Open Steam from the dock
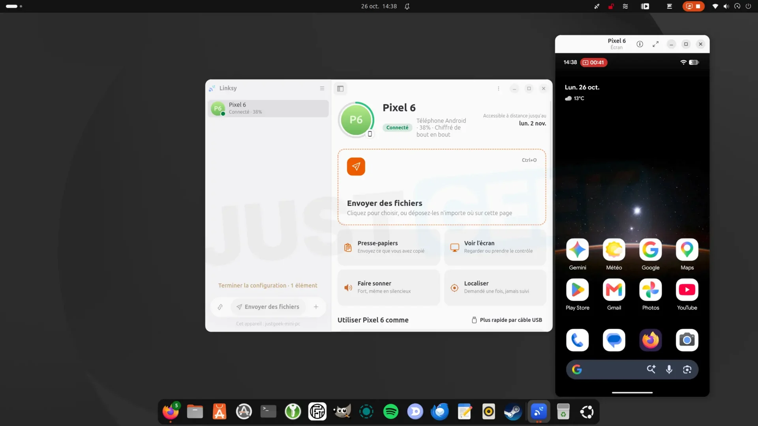The image size is (758, 426). (x=513, y=412)
